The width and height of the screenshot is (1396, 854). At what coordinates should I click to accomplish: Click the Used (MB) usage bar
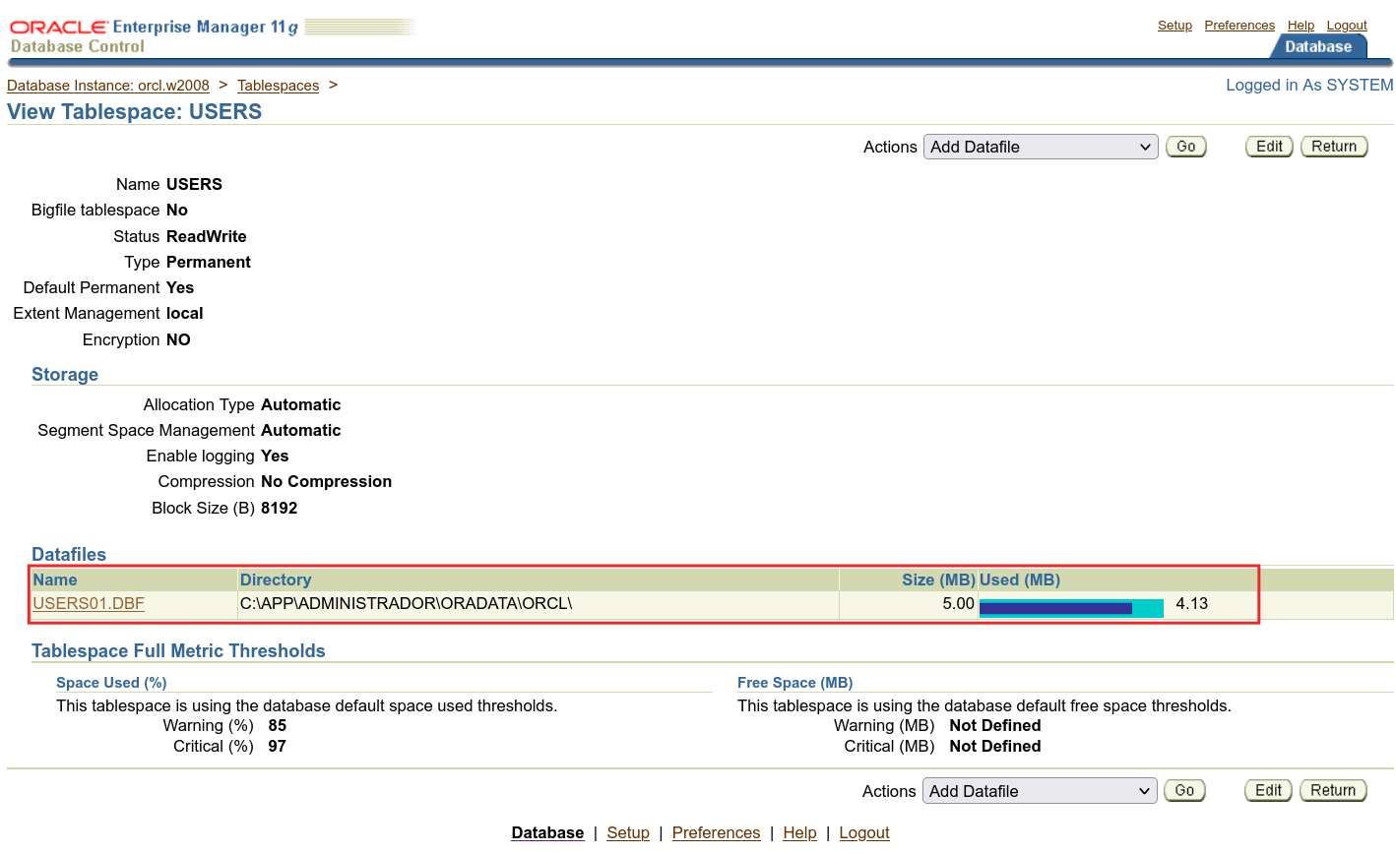point(1071,608)
